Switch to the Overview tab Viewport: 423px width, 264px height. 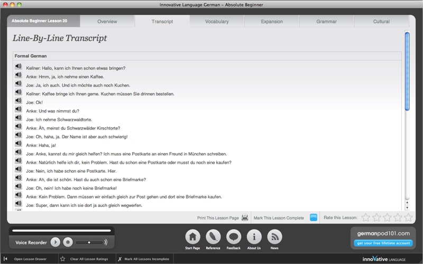click(107, 21)
